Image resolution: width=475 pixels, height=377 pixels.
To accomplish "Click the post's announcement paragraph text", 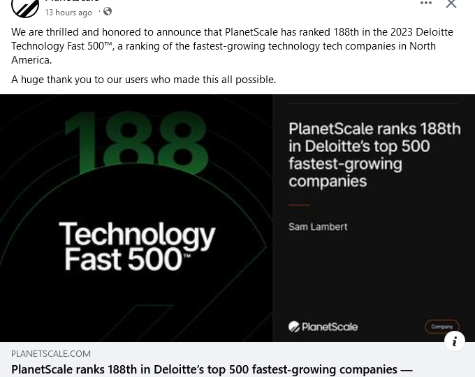I will [x=232, y=45].
